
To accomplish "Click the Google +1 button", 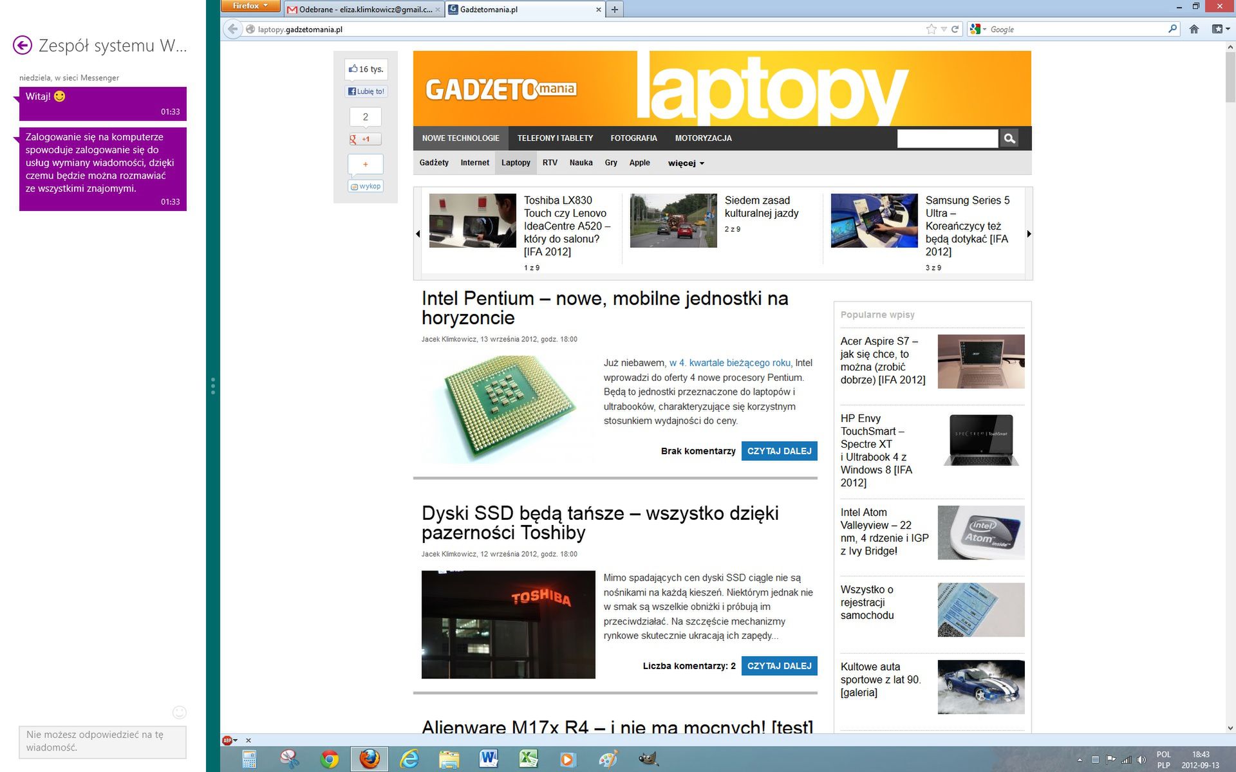I will (x=365, y=139).
